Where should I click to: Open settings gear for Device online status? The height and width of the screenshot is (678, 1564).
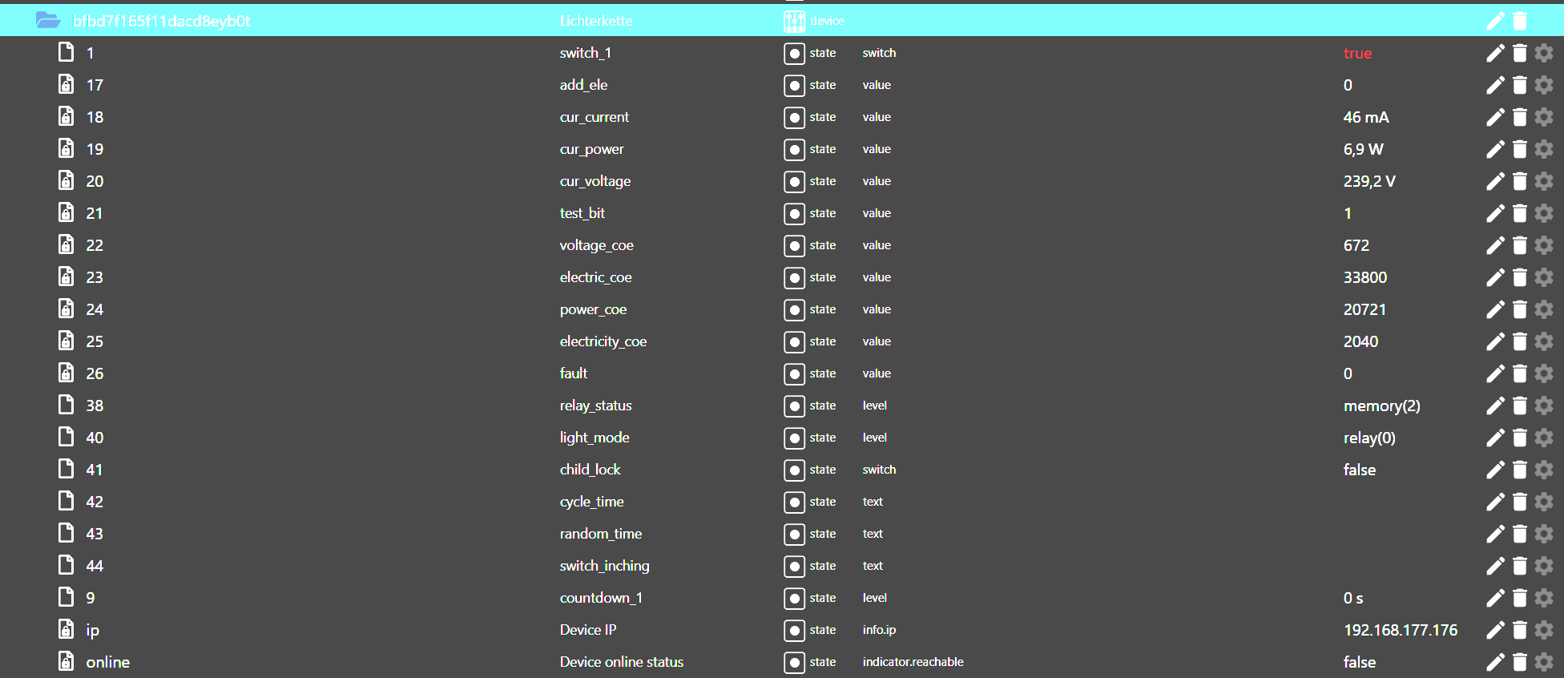1544,662
